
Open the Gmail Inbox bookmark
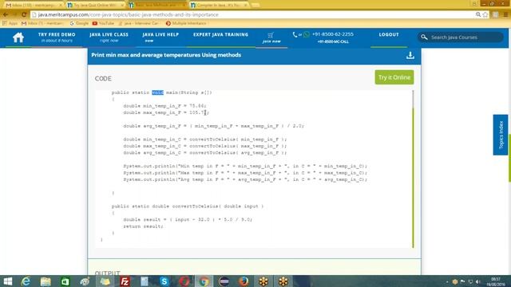pos(42,23)
